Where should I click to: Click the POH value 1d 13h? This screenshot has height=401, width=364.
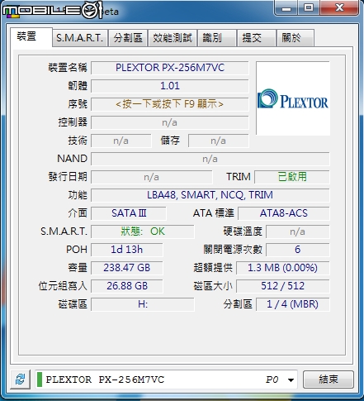(x=127, y=250)
